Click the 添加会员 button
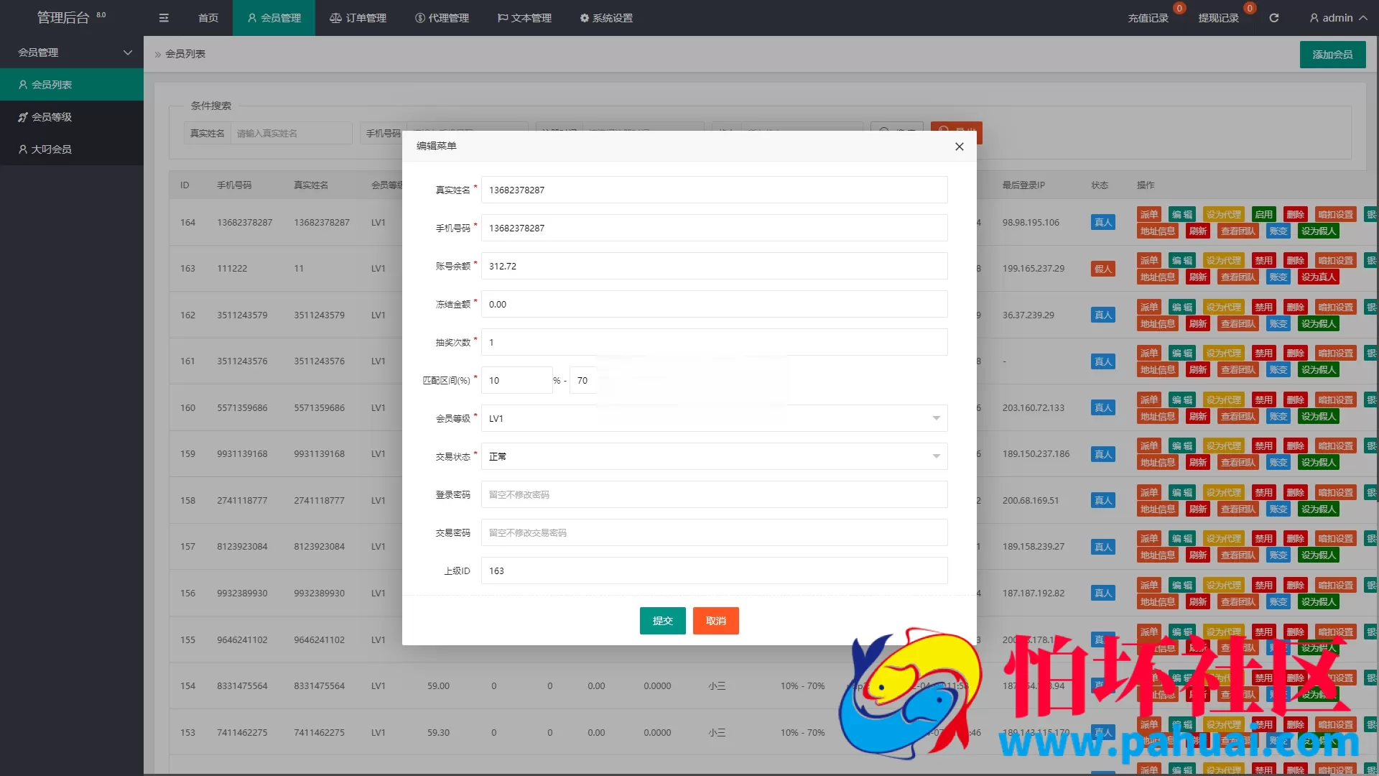 coord(1332,55)
